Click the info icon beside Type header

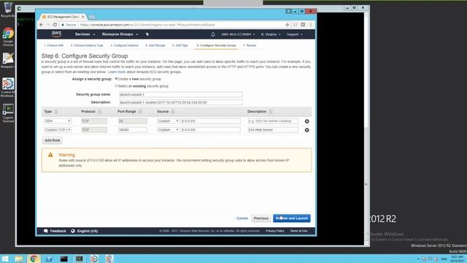pyautogui.click(x=56, y=112)
